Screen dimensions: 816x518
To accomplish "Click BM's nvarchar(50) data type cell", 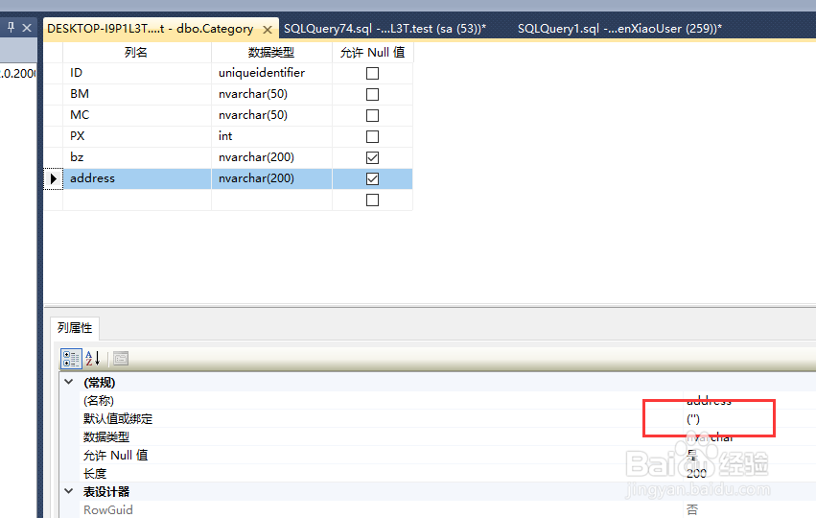I will coord(271,94).
